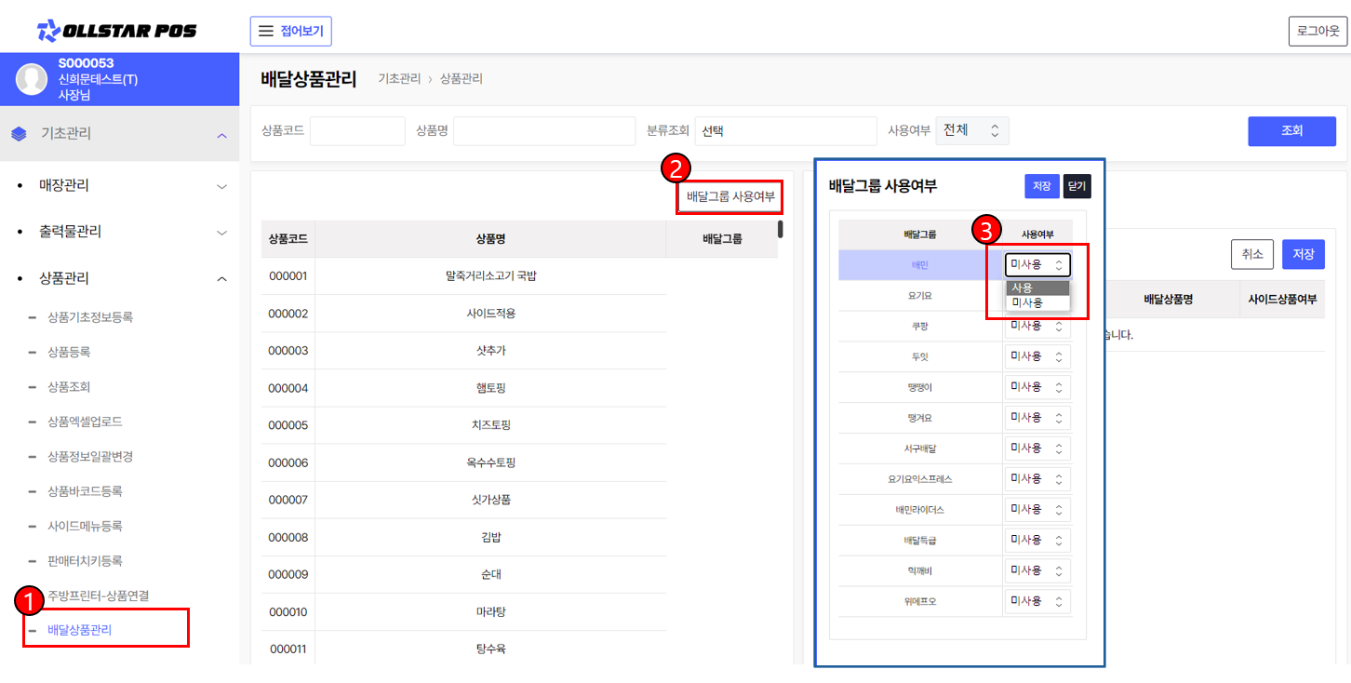Click the OLLSTAR POS logo
The width and height of the screenshot is (1351, 683).
pos(116,31)
